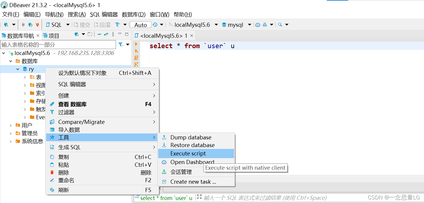424x203 pixels.
Task: Click the search magnifier icon on the toolbar
Action: [280, 25]
